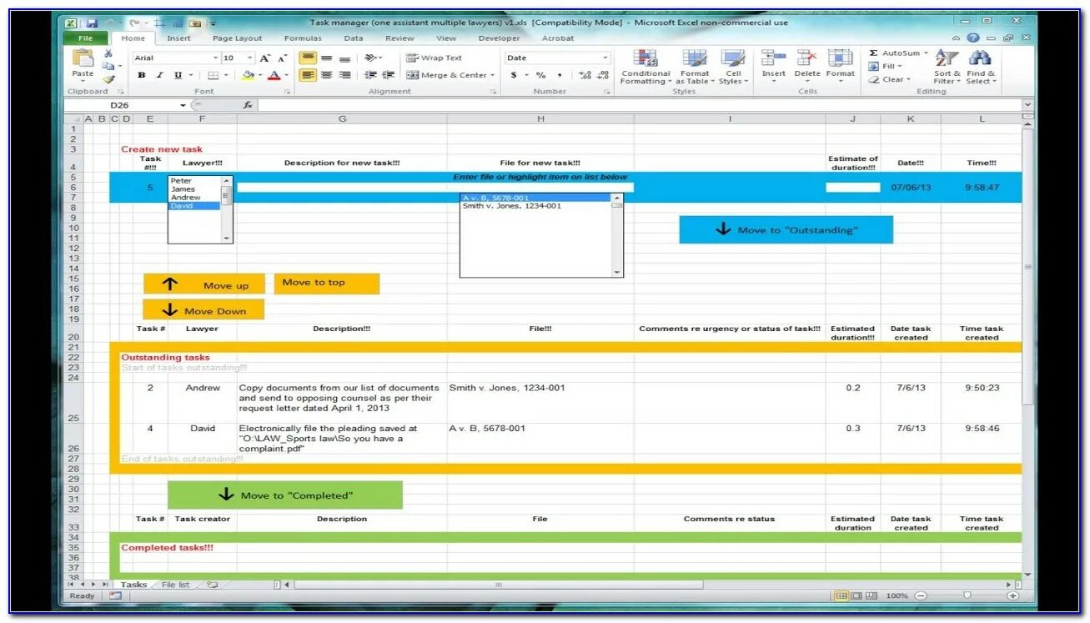
Task: Open the Date number format dropdown
Action: point(605,58)
